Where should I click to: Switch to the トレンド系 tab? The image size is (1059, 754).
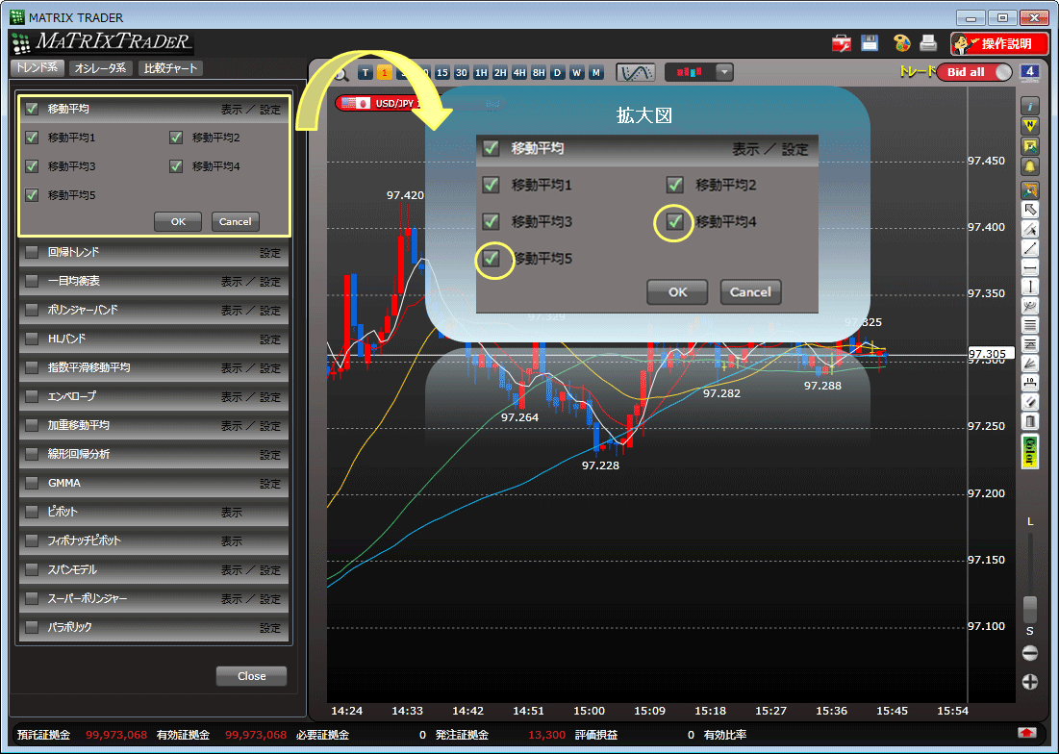(x=38, y=68)
